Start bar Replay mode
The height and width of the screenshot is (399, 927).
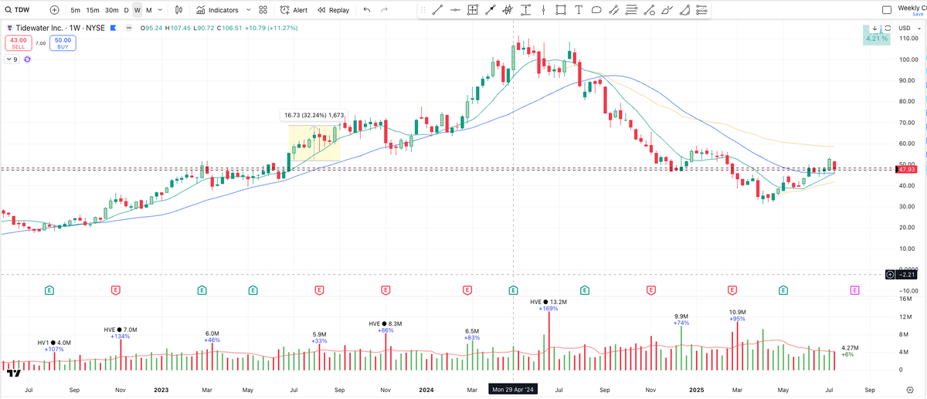332,10
